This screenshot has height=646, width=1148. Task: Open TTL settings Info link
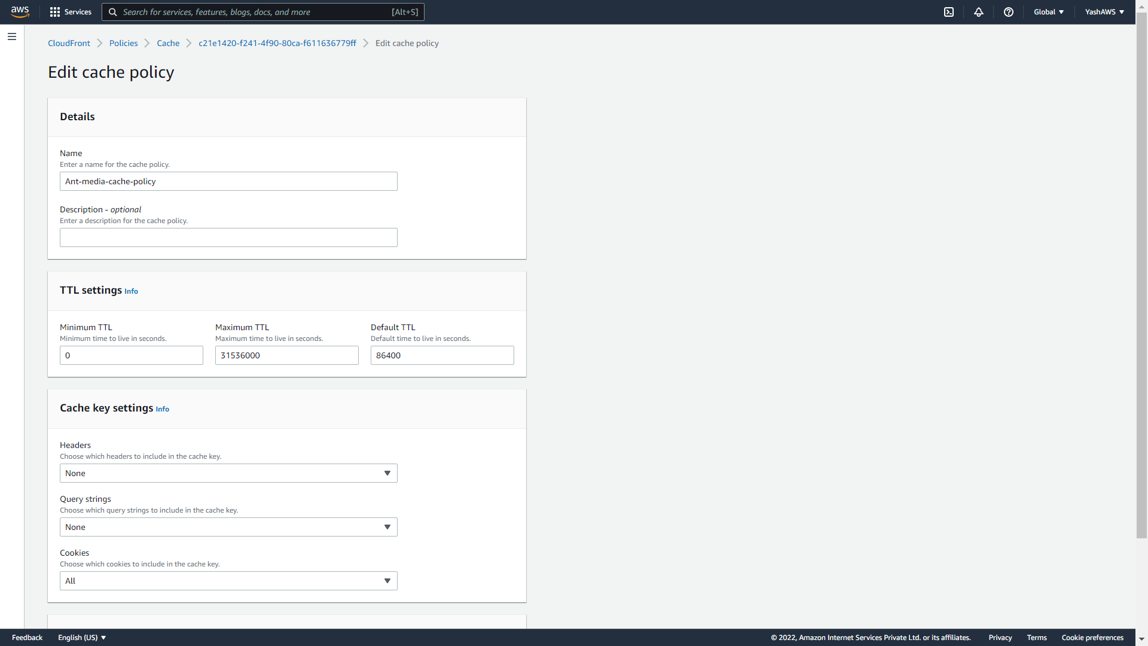131,291
